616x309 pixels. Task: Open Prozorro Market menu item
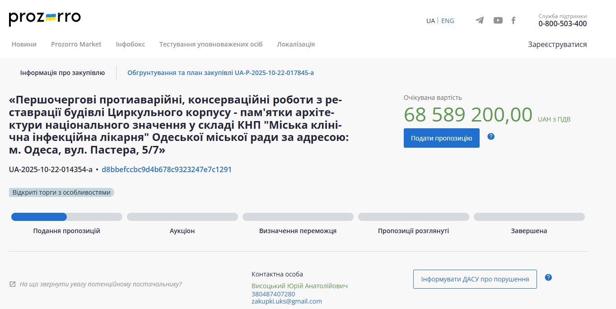tap(76, 44)
